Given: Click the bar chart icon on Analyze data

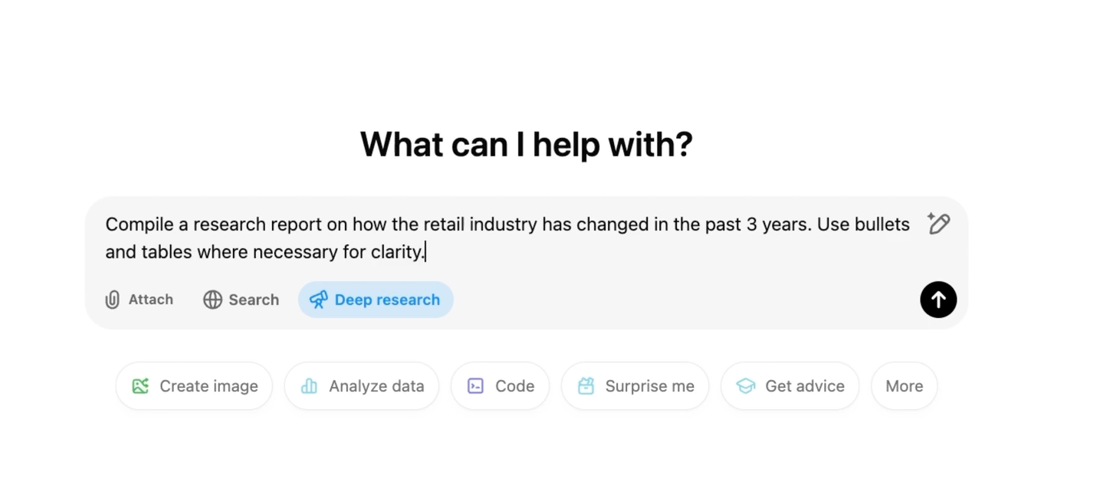Looking at the screenshot, I should (309, 386).
